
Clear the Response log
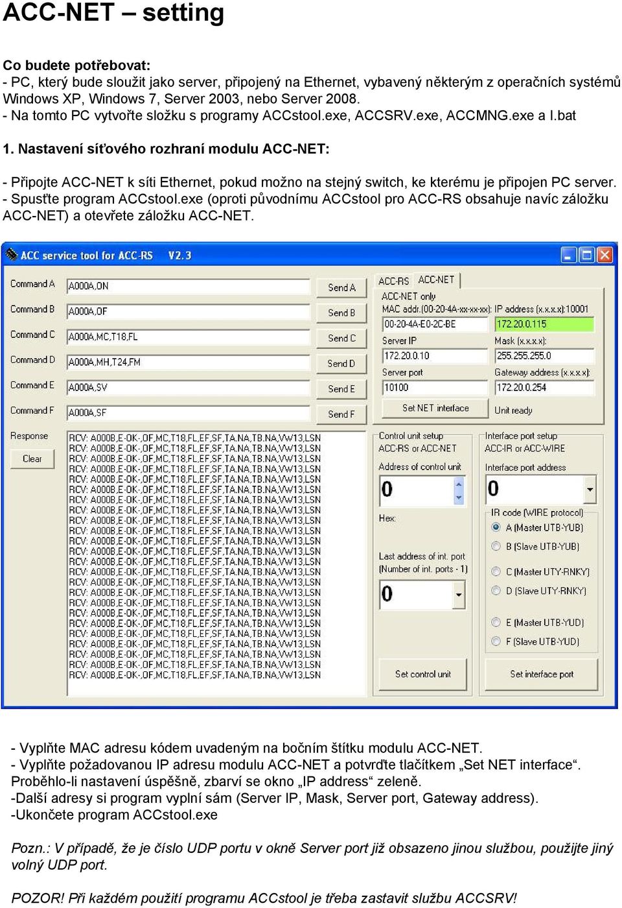(32, 459)
